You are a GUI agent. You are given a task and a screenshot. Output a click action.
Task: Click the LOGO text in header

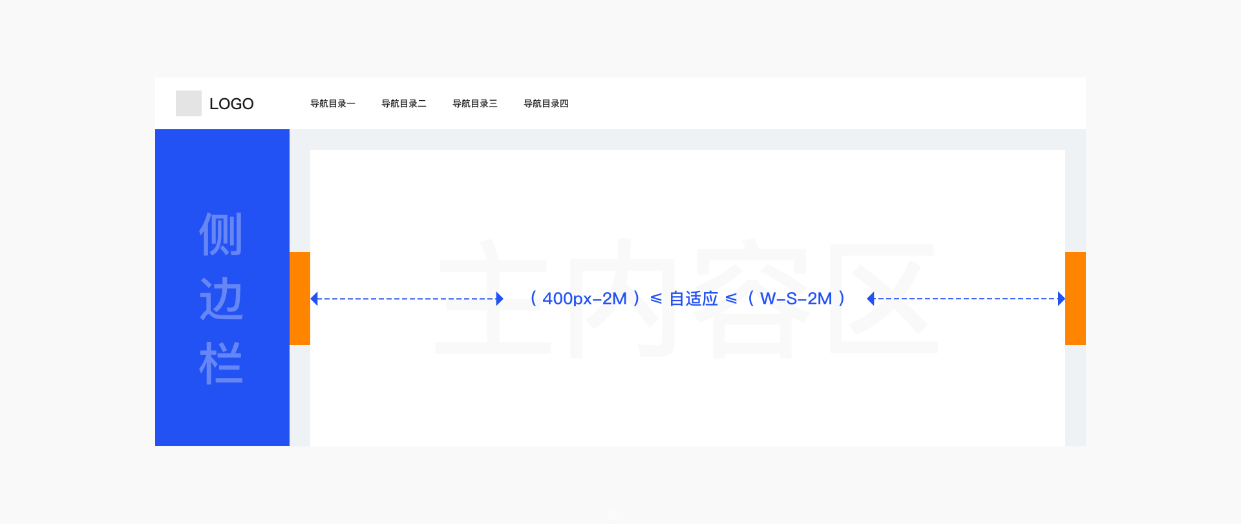tap(231, 104)
